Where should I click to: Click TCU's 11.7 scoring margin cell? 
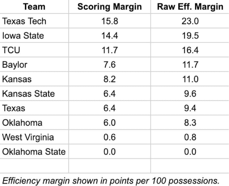coord(109,50)
